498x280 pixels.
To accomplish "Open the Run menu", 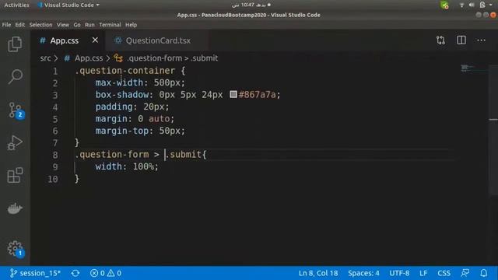I will tap(89, 25).
